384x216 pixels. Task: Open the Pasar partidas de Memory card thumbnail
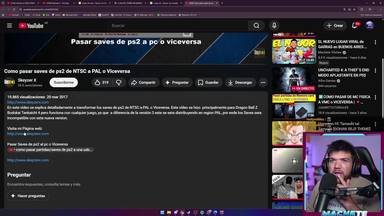[x=294, y=106]
